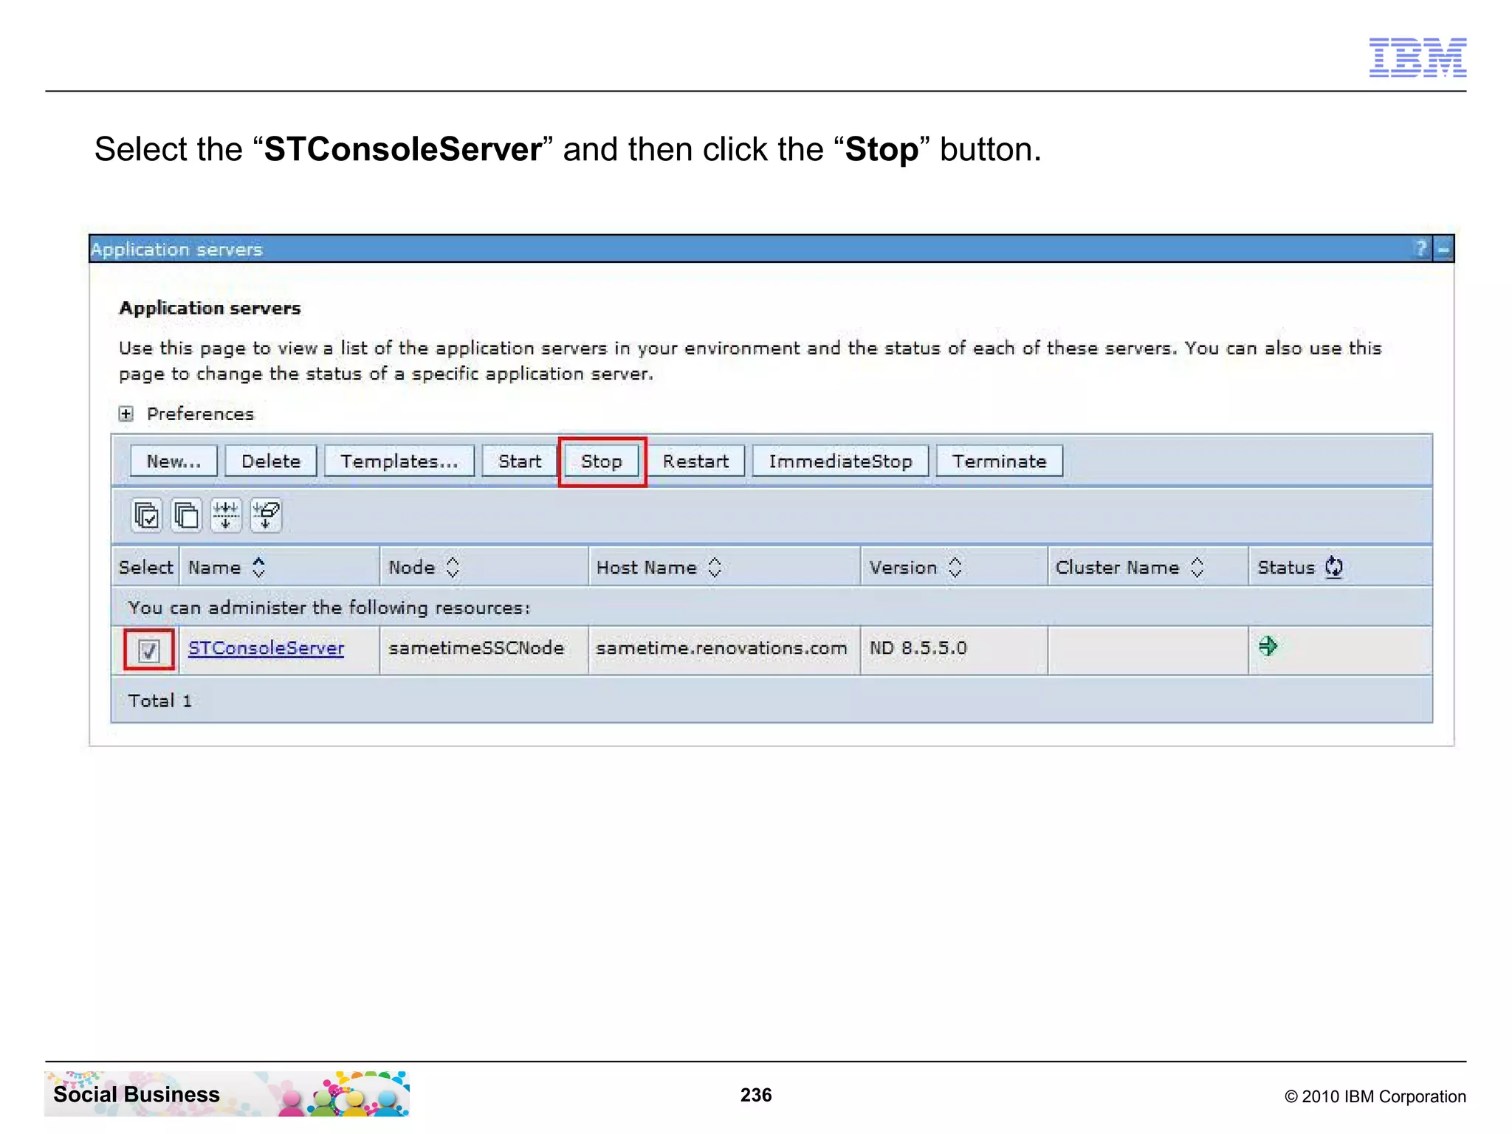Click the Terminate button

click(1000, 461)
